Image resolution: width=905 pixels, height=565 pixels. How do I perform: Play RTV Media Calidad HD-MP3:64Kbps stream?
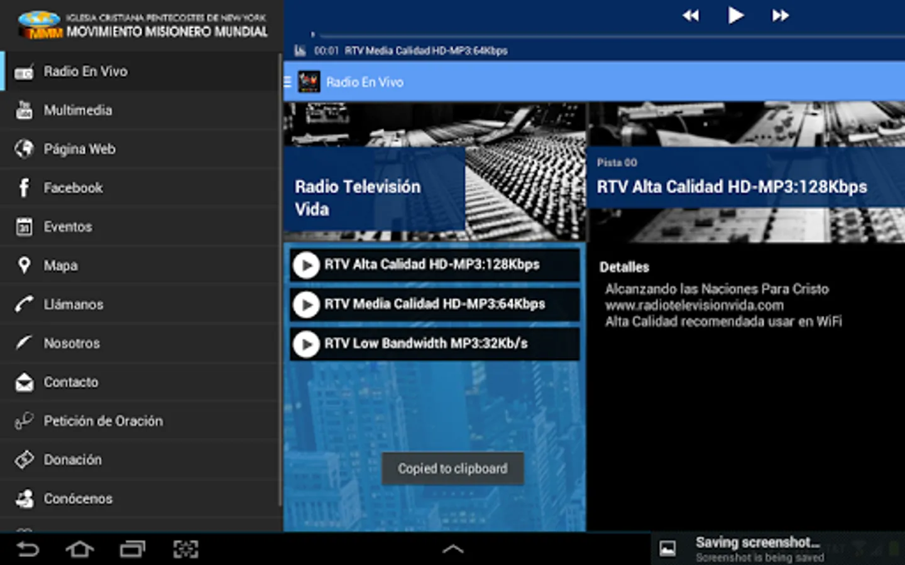[307, 304]
